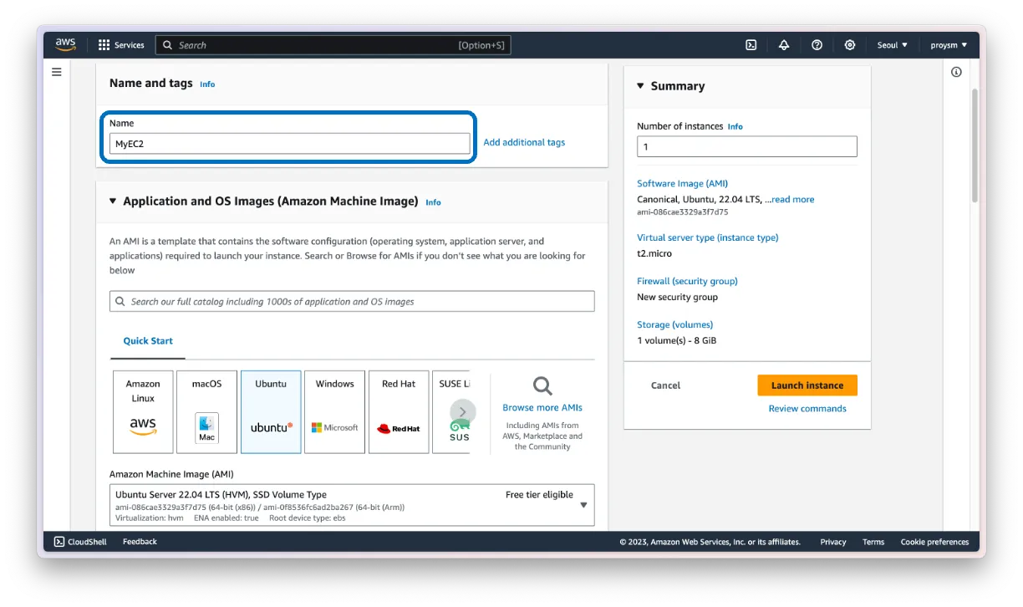Click the instance Name input field
Image resolution: width=1023 pixels, height=607 pixels.
[289, 144]
